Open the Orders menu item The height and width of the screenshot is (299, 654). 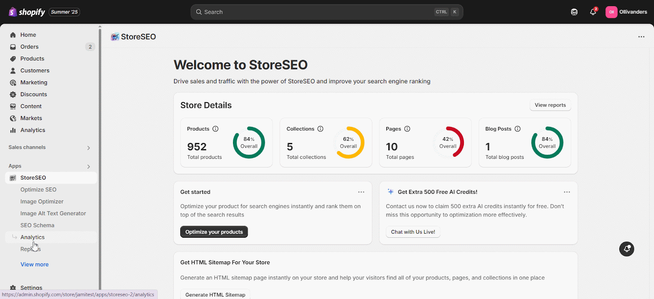pyautogui.click(x=51, y=47)
